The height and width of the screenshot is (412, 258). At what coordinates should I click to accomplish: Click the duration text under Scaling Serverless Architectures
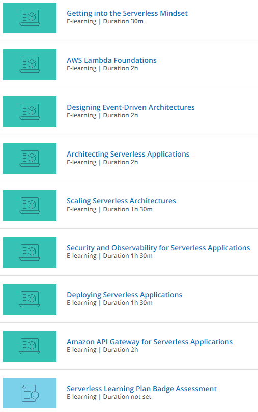pyautogui.click(x=128, y=209)
